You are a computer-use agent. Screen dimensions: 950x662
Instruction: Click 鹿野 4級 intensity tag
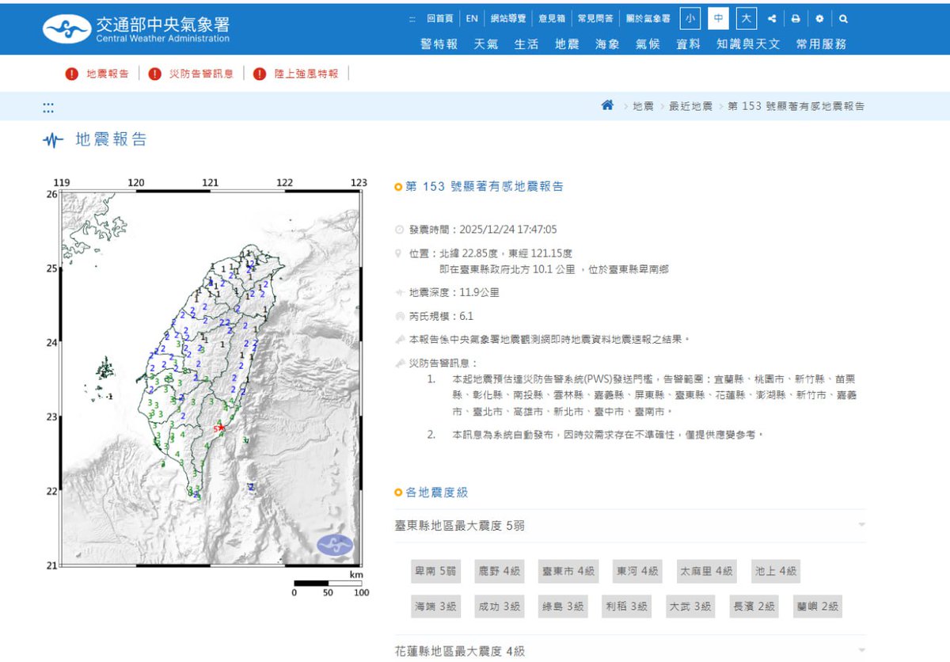click(x=500, y=571)
